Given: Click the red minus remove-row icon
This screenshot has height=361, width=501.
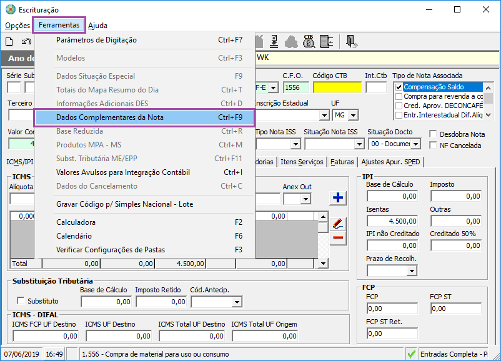Looking at the screenshot, I should [338, 237].
